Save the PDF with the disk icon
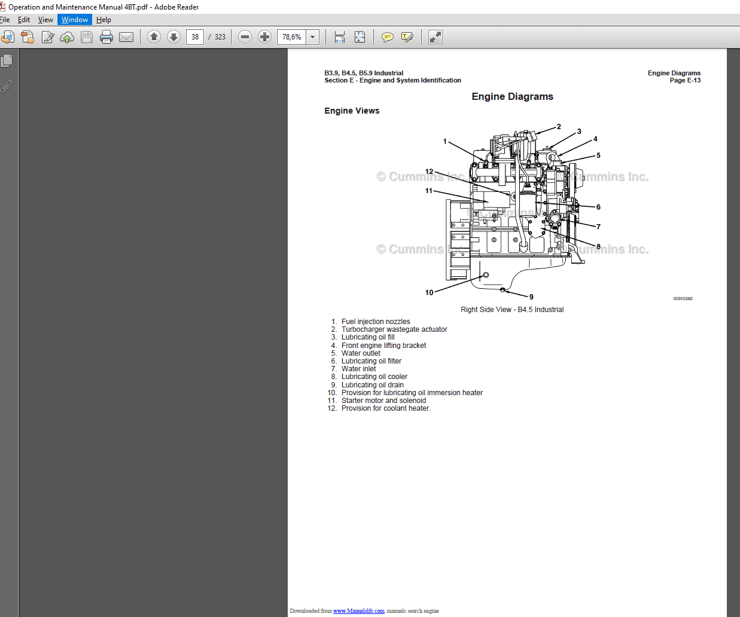 pyautogui.click(x=87, y=36)
